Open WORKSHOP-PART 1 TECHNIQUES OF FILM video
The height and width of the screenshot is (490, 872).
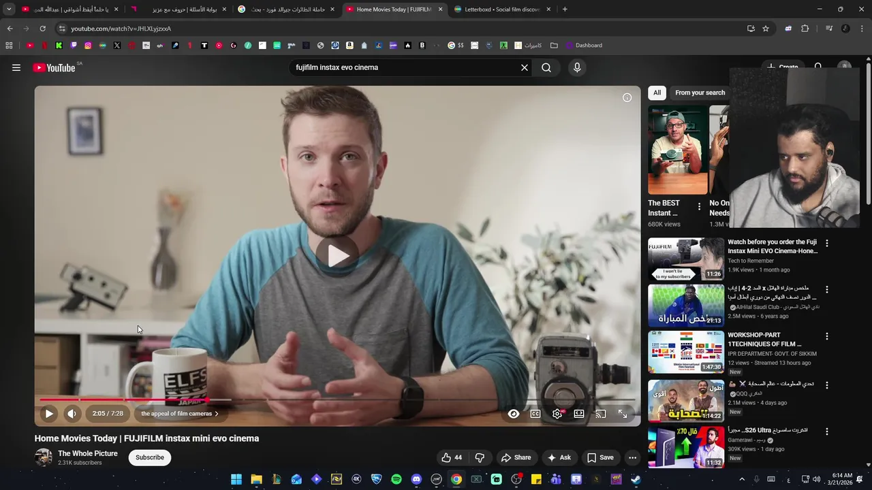click(x=685, y=352)
